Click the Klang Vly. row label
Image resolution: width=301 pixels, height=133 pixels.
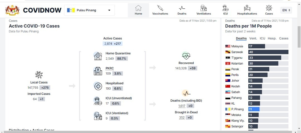pyautogui.click(x=238, y=121)
